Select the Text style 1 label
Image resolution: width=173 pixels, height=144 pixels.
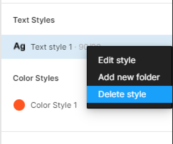[51, 47]
